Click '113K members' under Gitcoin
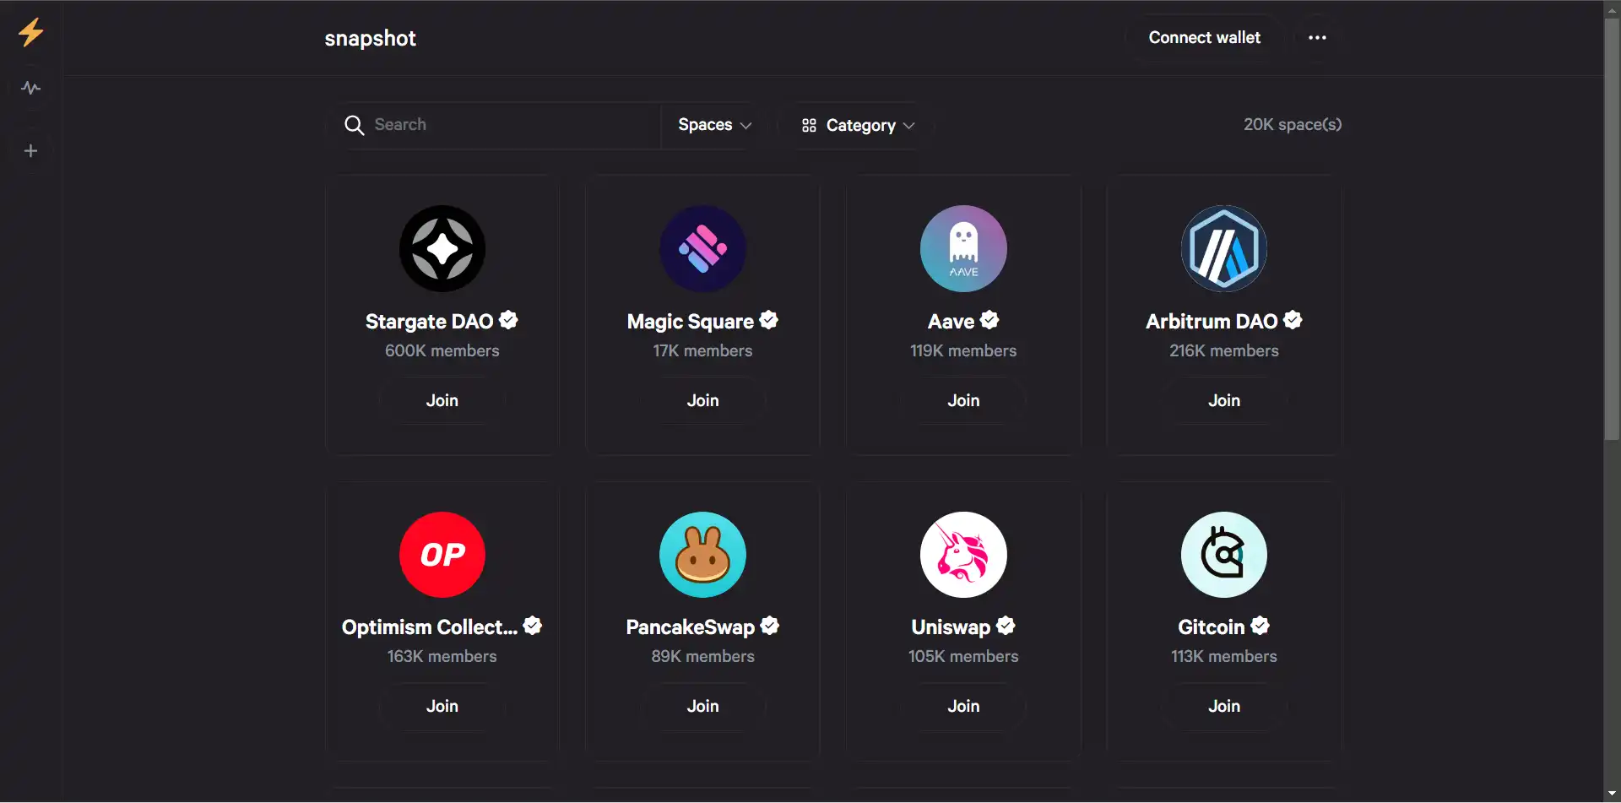 click(x=1224, y=656)
